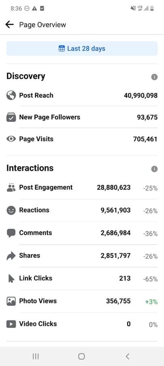Open the Interactions info icon
Image resolution: width=164 pixels, height=366 pixels.
[154, 169]
